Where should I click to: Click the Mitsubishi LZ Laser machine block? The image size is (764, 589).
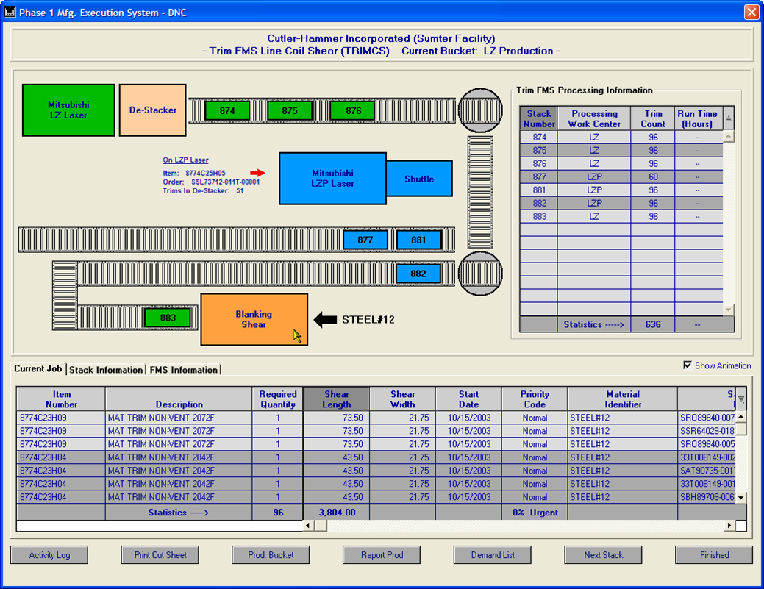point(68,110)
